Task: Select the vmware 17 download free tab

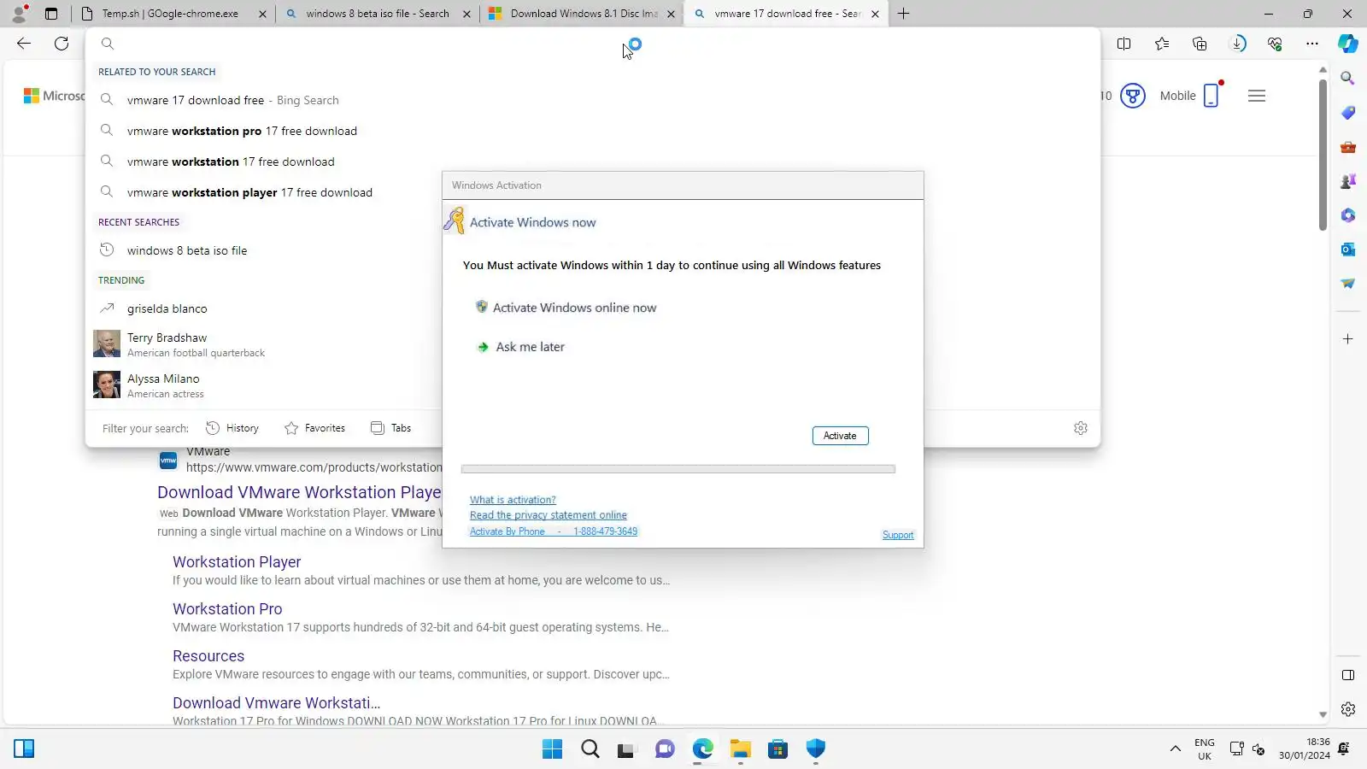Action: pos(786,14)
